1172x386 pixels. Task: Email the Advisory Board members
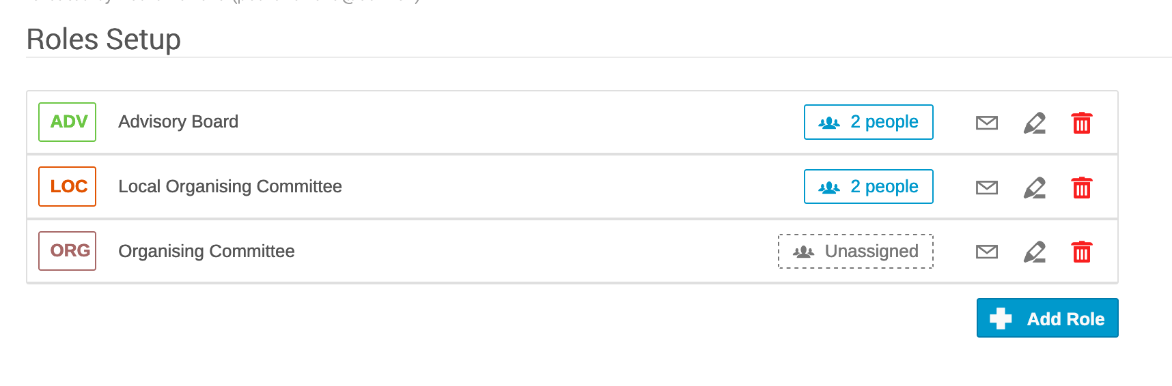pos(987,123)
